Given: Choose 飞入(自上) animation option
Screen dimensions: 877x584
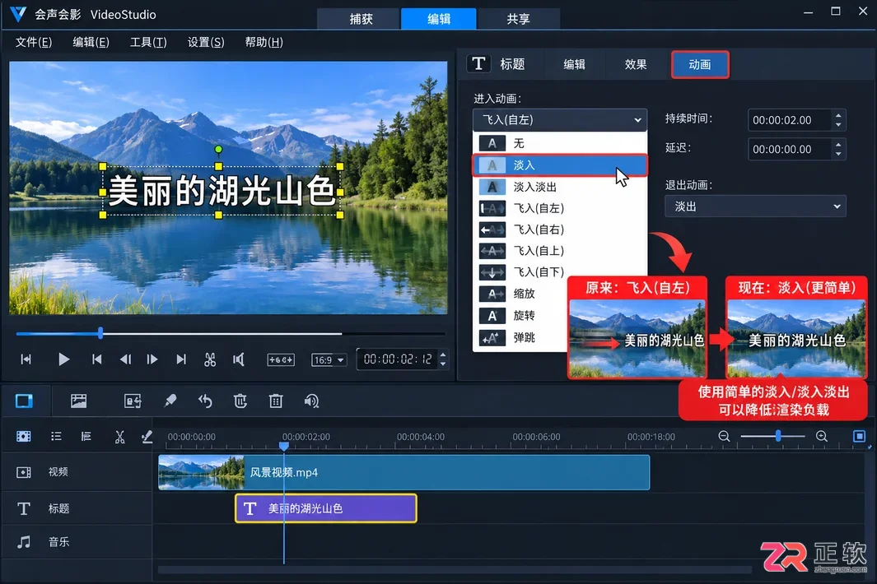Looking at the screenshot, I should (560, 251).
